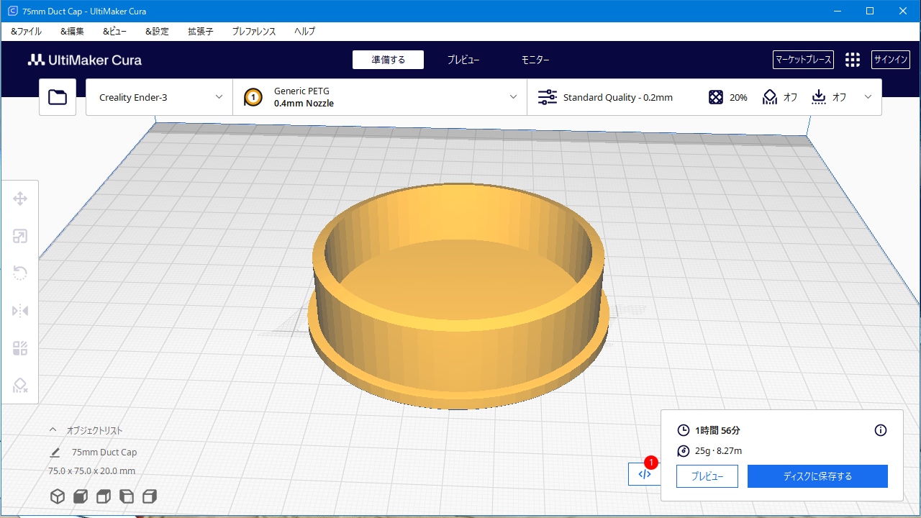Viewport: 921px width, 518px height.
Task: Click the ディスクに保存する button
Action: 817,476
